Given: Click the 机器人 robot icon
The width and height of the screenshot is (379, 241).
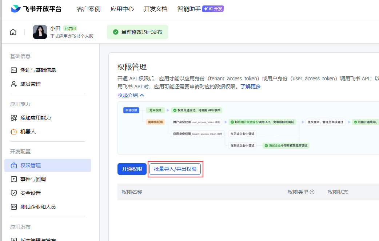Looking at the screenshot, I should point(14,132).
